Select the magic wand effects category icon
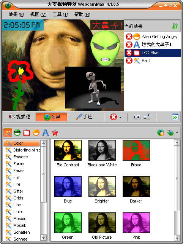This screenshot has height=244, width=183. click(8, 133)
